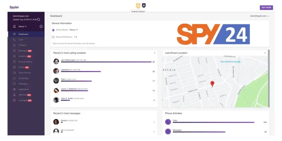Click the Messages icon in Phone Activities
This screenshot has height=141, width=282.
tap(168, 131)
